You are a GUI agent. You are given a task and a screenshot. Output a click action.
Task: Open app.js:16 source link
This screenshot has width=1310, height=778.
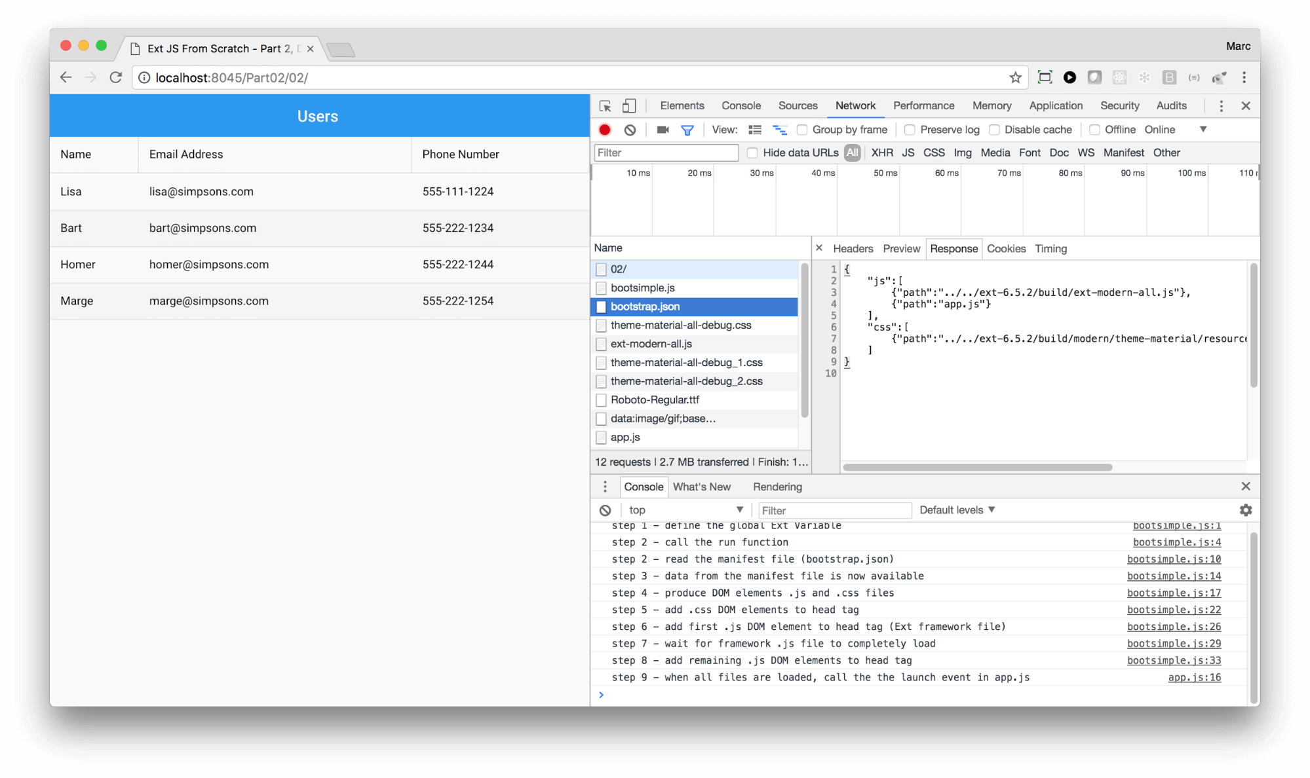(x=1194, y=677)
